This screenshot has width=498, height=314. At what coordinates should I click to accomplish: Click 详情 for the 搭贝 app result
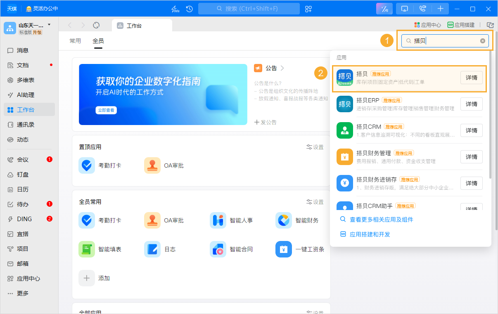coord(471,77)
